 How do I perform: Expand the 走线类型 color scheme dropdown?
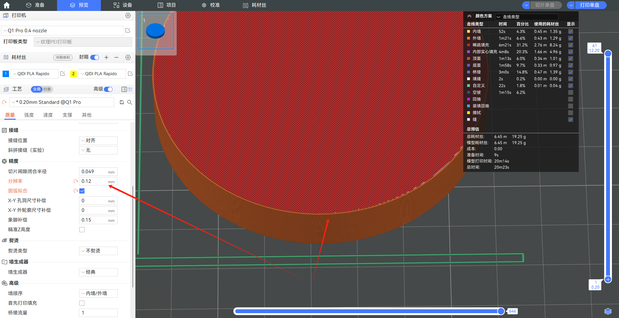pyautogui.click(x=526, y=17)
